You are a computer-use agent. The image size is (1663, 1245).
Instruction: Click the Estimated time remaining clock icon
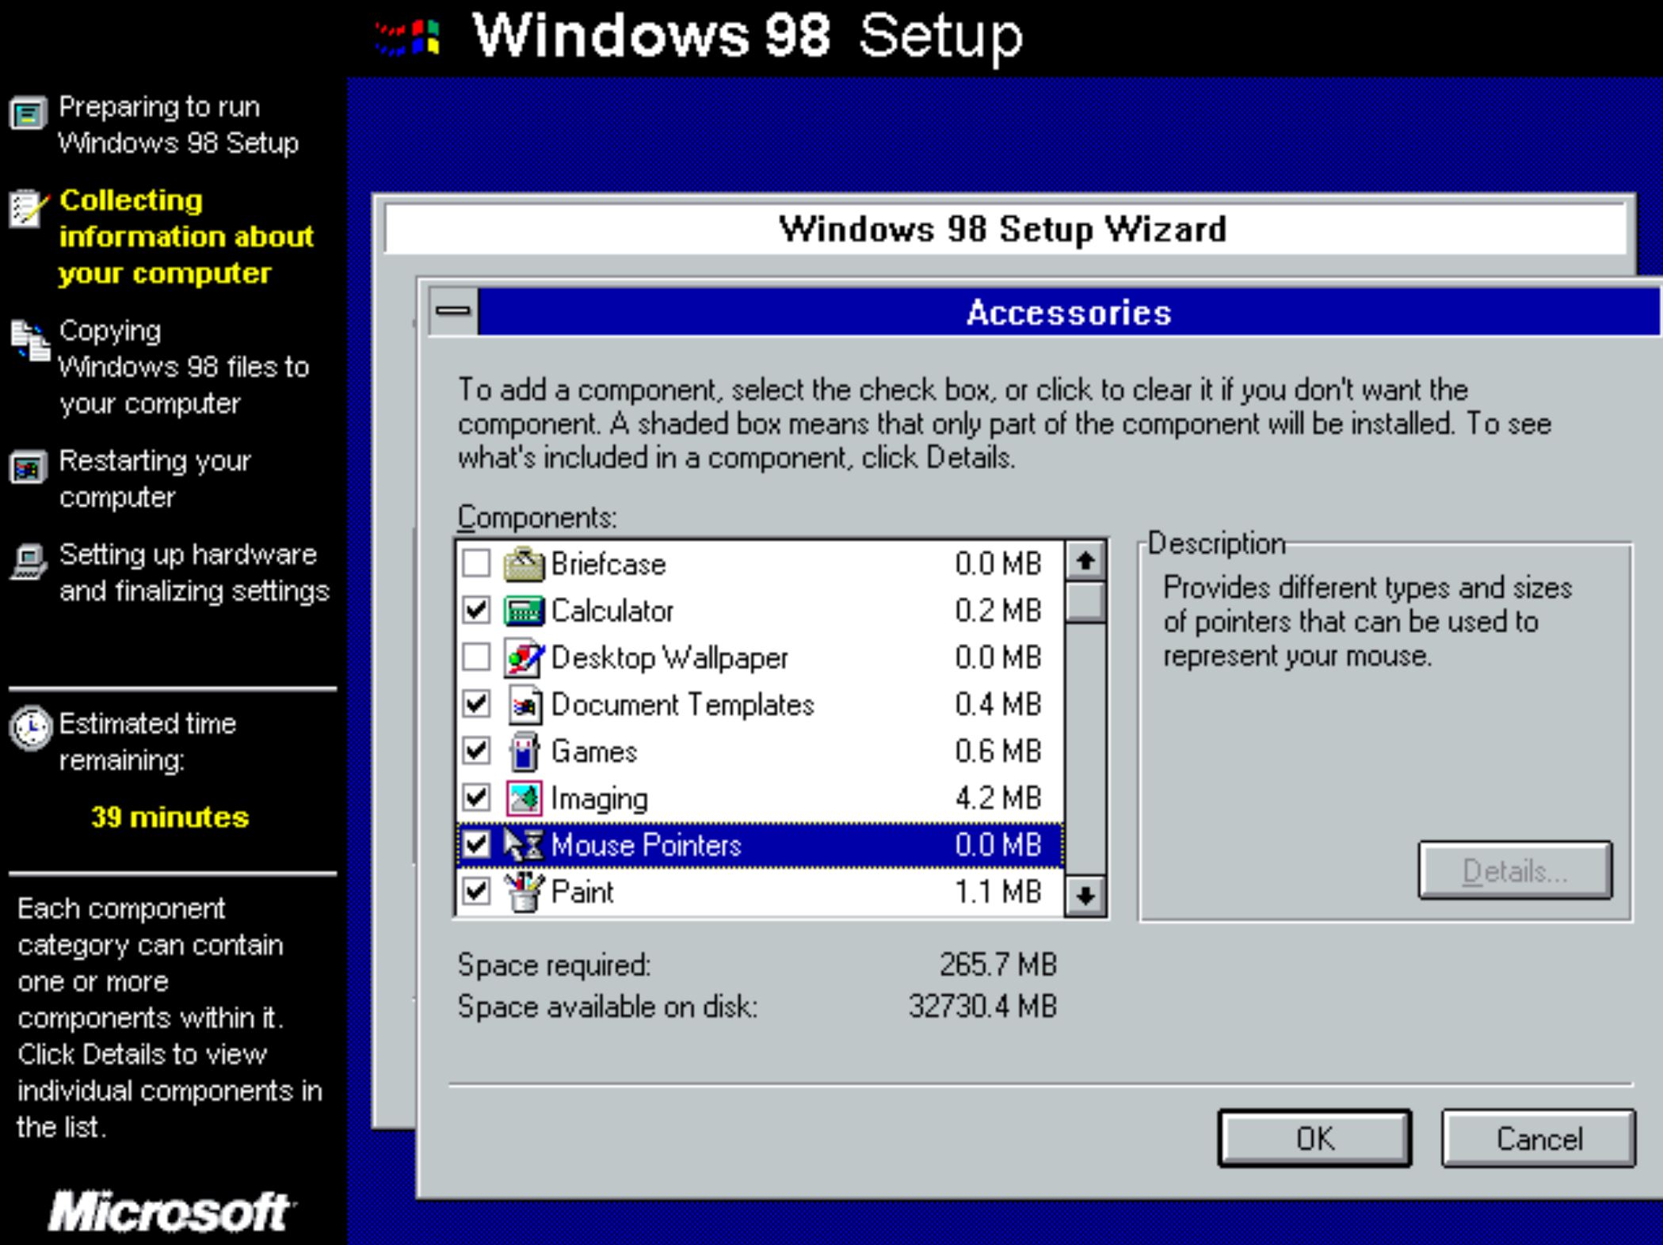[x=30, y=727]
